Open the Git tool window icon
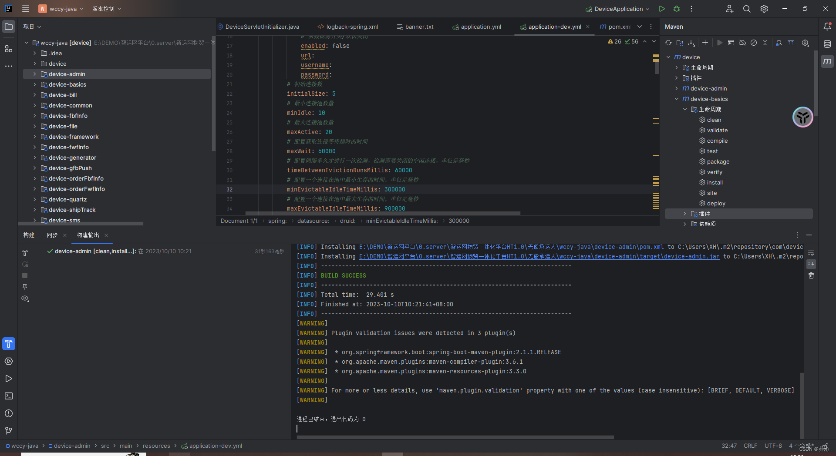Screen dimensions: 836x456 click(x=9, y=431)
